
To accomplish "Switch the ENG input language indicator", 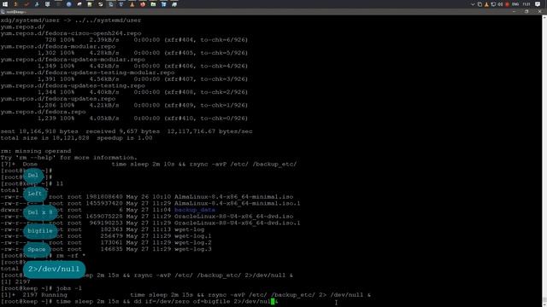I will (515, 4).
